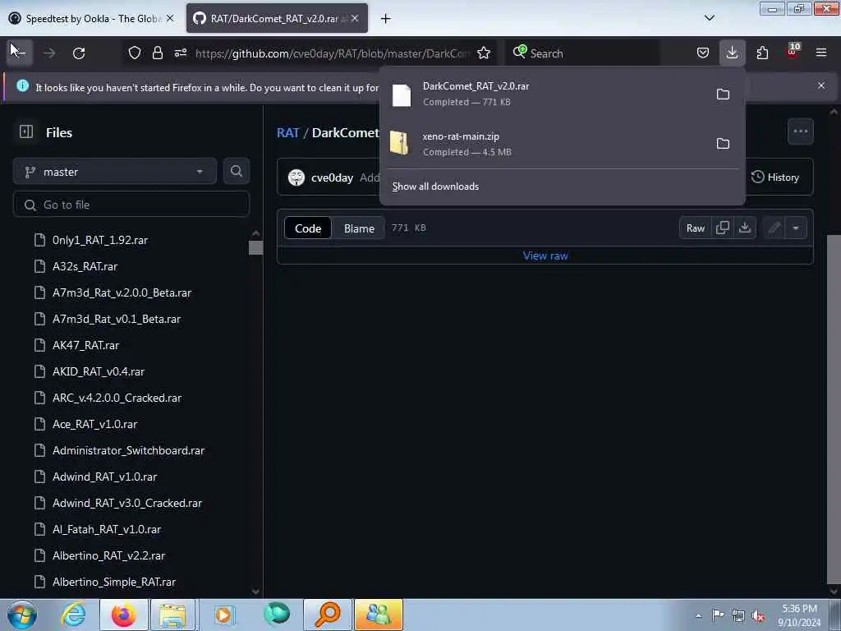The width and height of the screenshot is (841, 631).
Task: Close the Firefox downloads panel via toolbar icon
Action: (732, 53)
